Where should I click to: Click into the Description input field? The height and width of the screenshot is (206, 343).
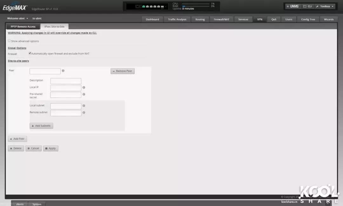point(66,81)
